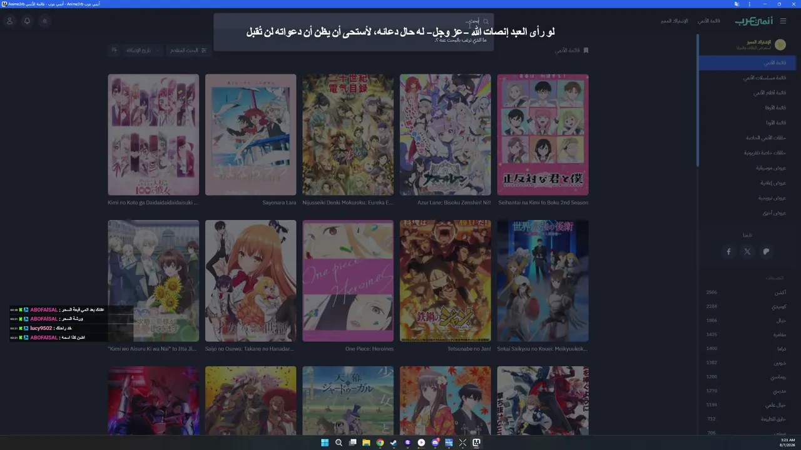This screenshot has height=450, width=801.
Task: Open the Sekai Saikyou no Kouei poster
Action: tap(543, 281)
